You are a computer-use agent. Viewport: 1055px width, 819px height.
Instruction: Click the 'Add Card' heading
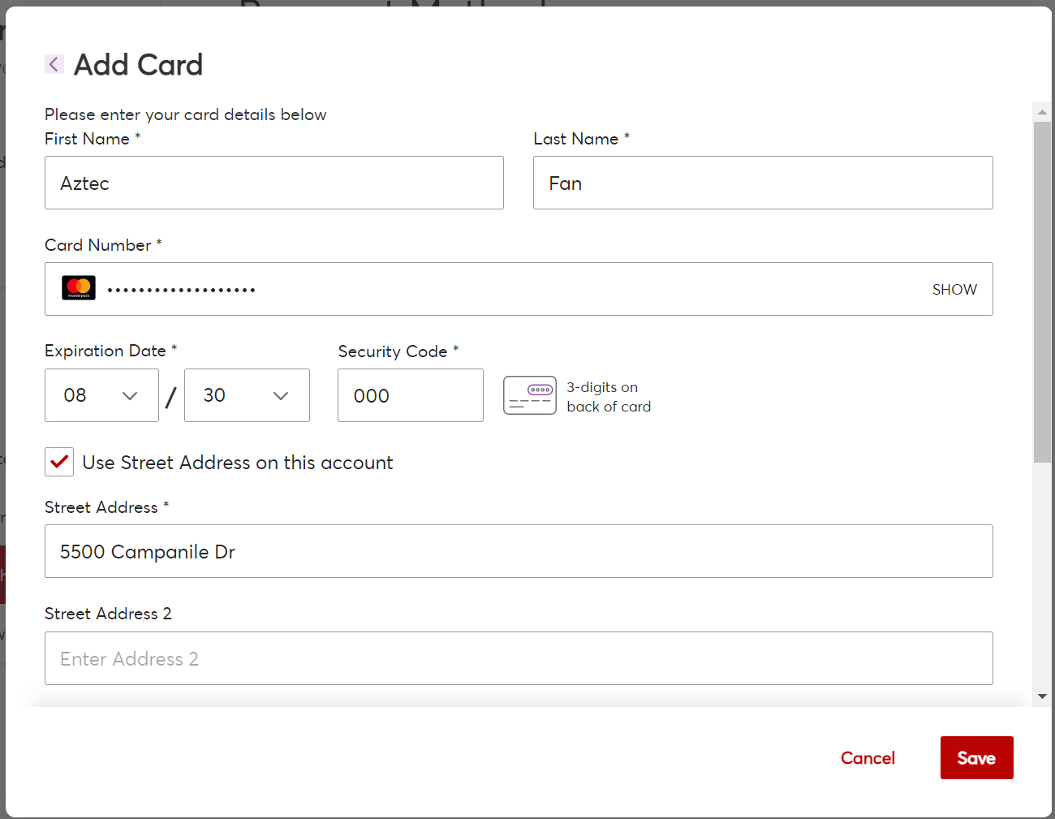click(139, 65)
